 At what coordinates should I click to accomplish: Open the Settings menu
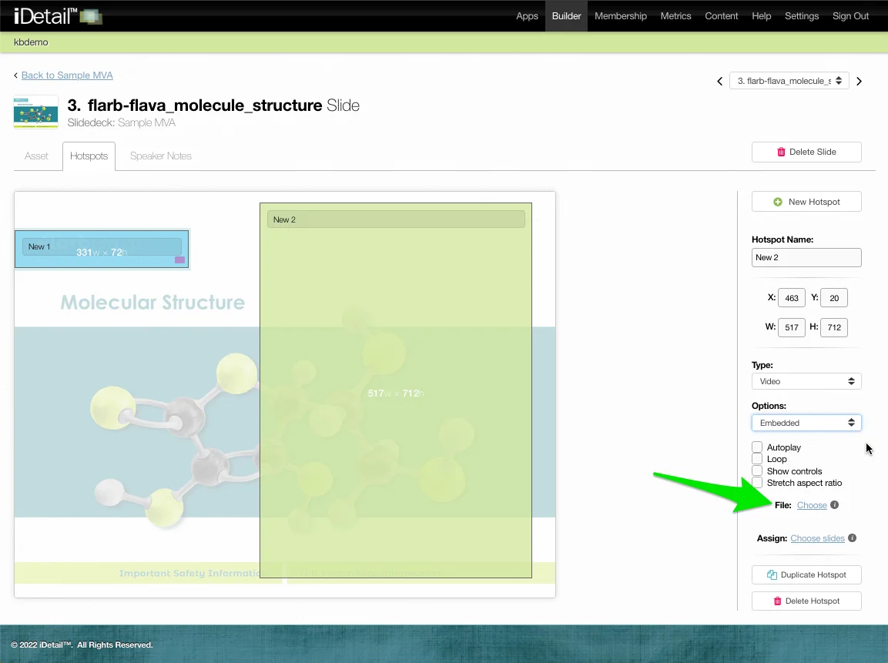[x=801, y=16]
